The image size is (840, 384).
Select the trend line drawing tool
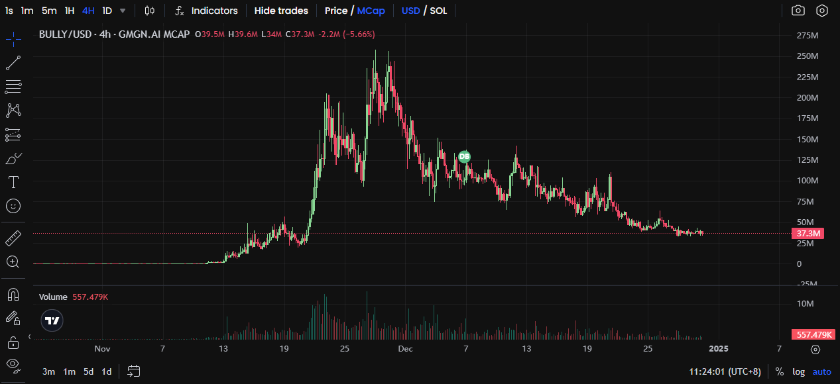[x=13, y=63]
